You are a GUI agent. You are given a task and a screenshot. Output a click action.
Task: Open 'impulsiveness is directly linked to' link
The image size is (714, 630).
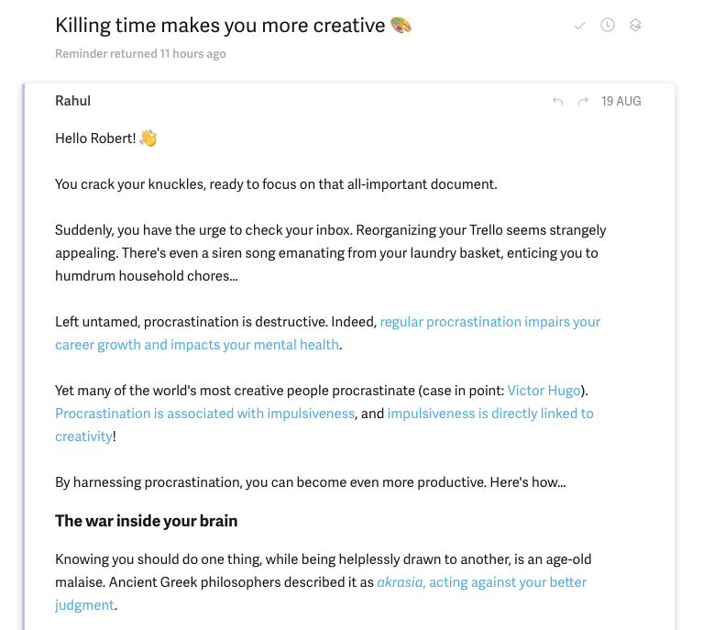tap(490, 414)
